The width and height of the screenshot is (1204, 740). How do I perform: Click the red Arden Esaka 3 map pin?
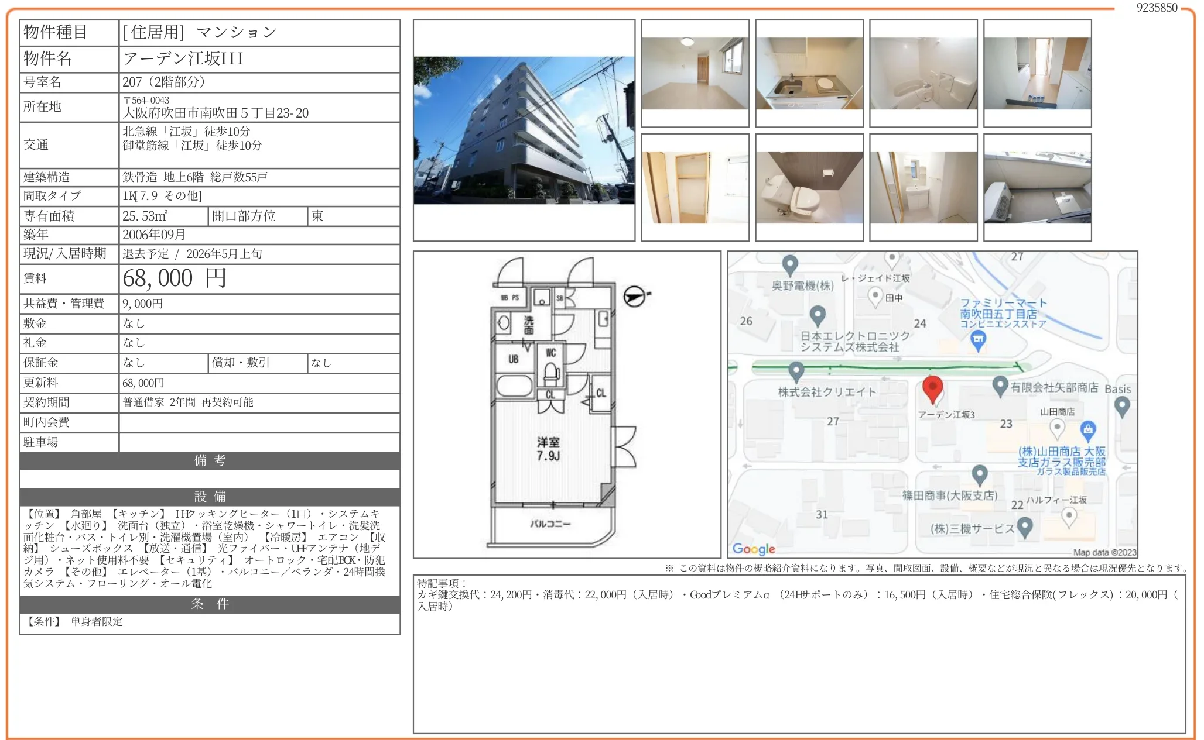click(932, 388)
